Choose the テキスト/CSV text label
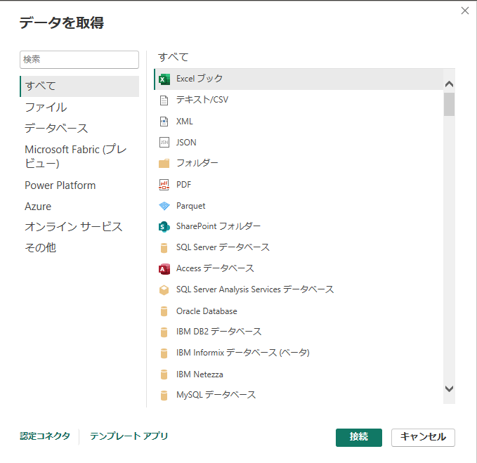 pyautogui.click(x=202, y=100)
